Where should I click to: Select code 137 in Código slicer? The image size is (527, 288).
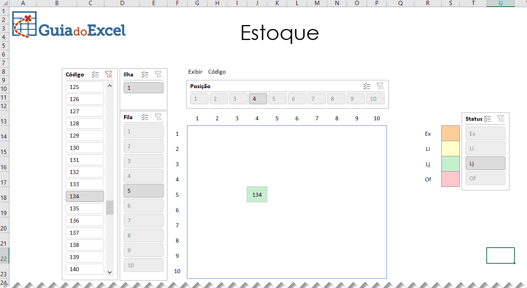(85, 233)
